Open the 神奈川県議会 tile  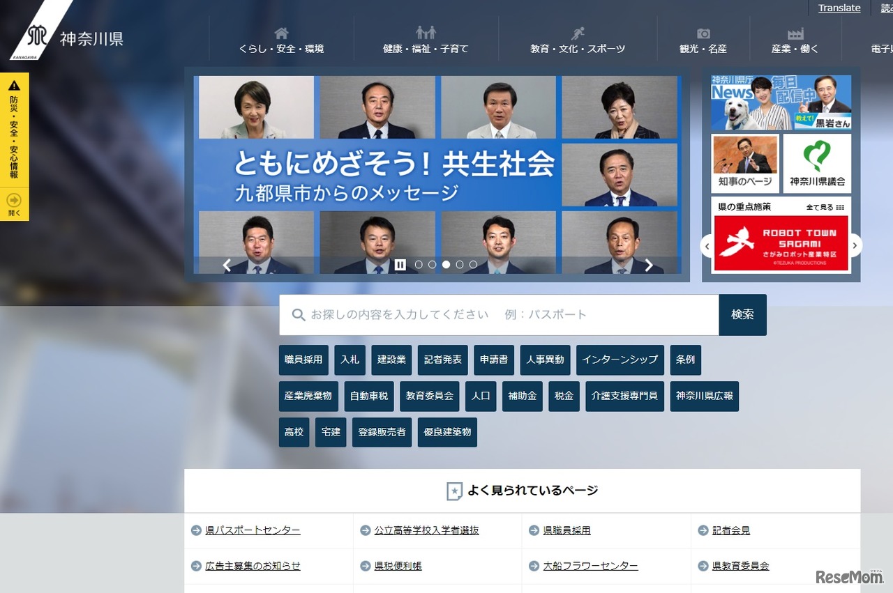tap(817, 163)
